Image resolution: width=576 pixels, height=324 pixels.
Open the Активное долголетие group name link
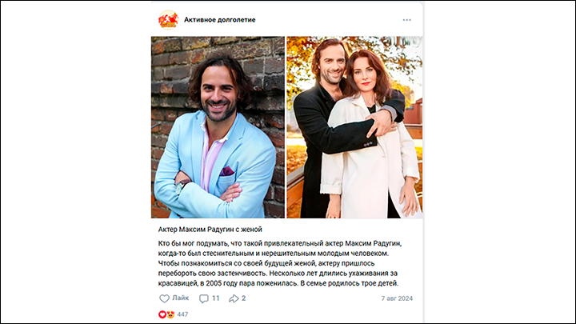coord(220,20)
